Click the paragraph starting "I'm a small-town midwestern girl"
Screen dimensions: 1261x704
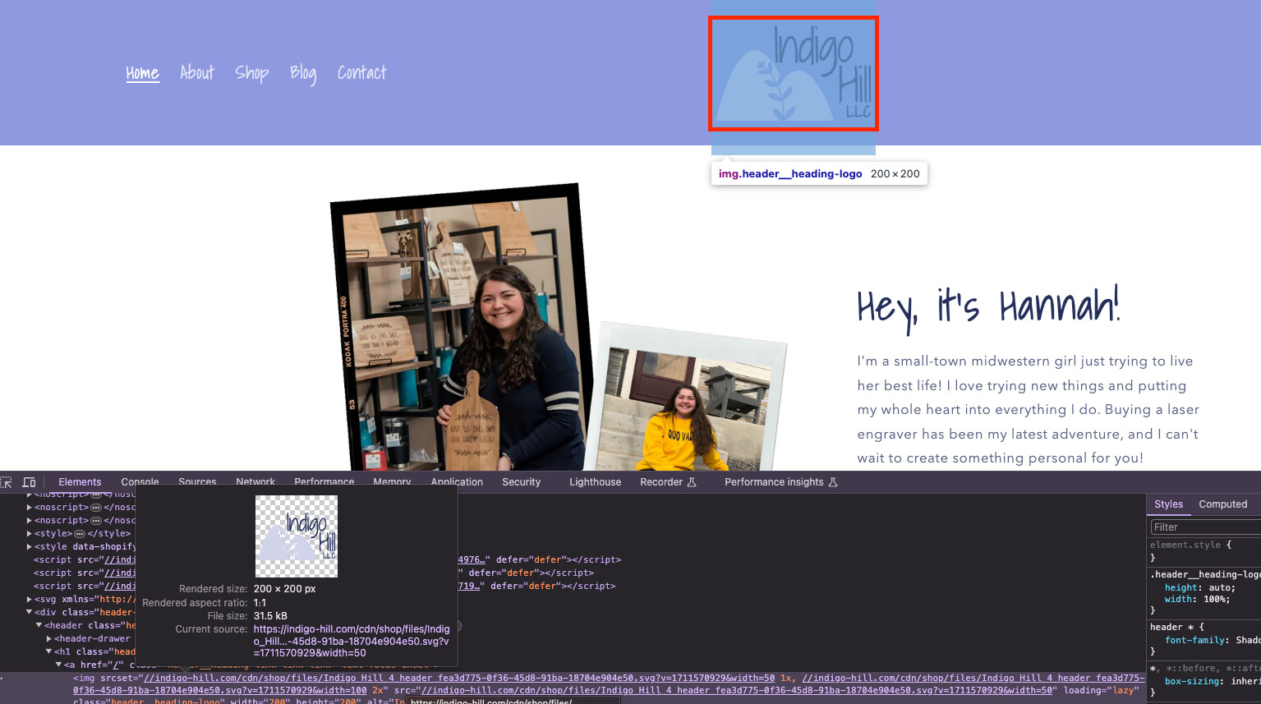1029,410
